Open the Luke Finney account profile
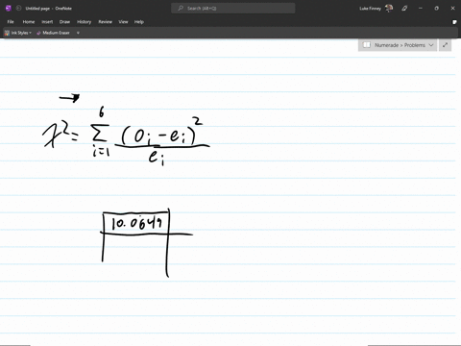The image size is (461, 346). (376, 9)
